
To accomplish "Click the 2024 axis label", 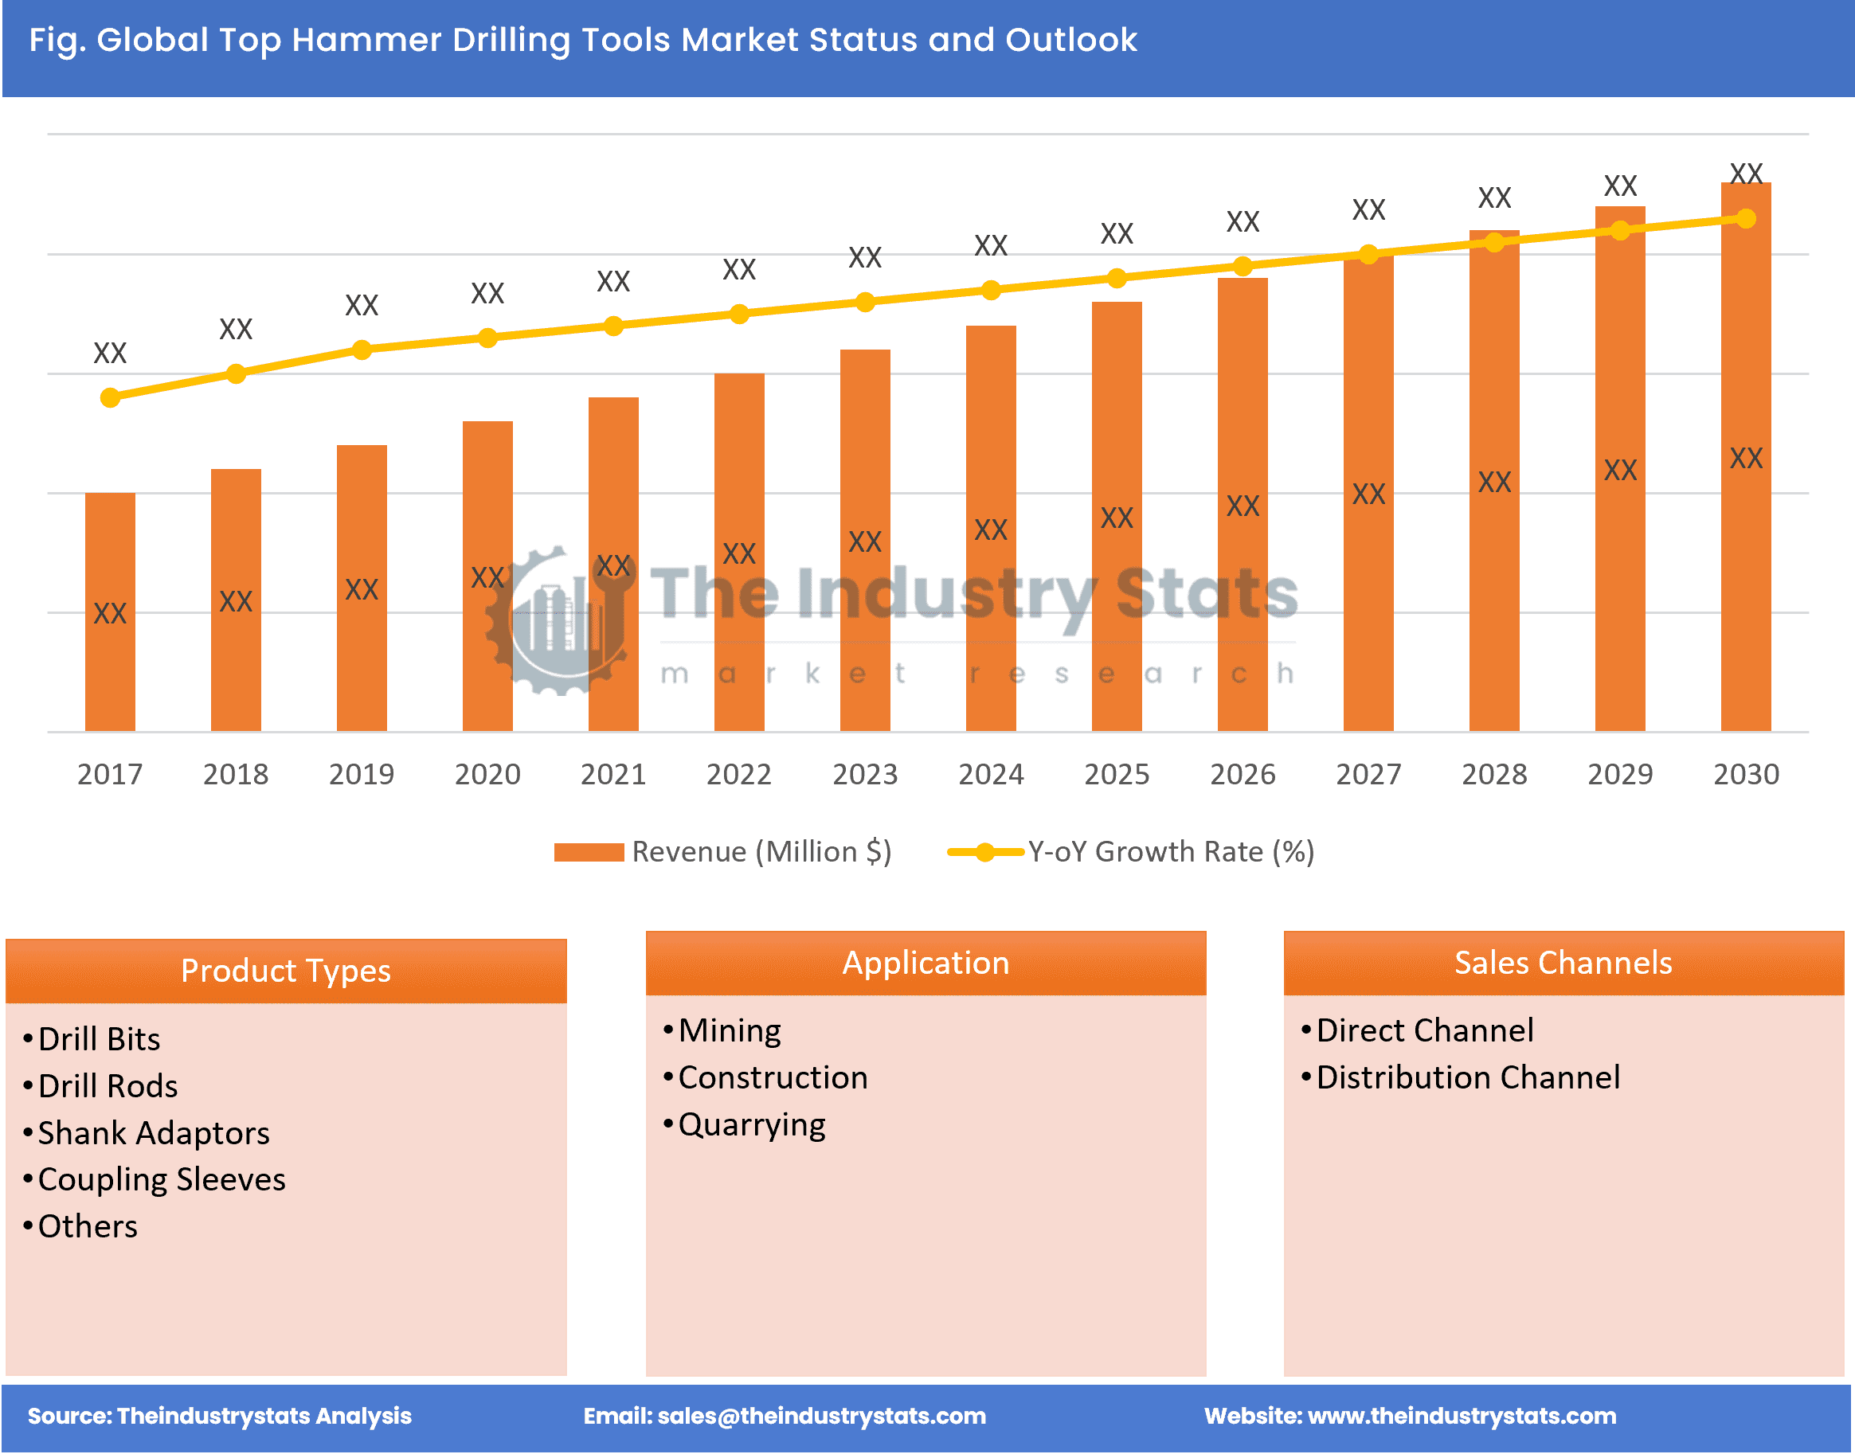I will pos(991,774).
